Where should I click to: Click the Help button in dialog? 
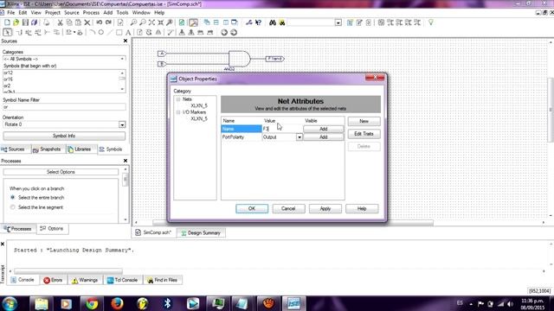362,209
